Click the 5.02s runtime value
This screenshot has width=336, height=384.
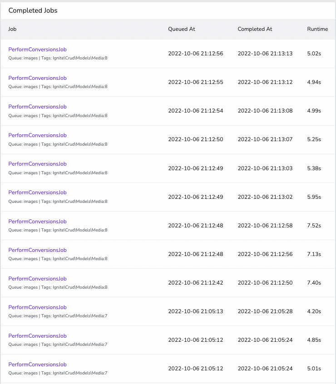(x=314, y=54)
